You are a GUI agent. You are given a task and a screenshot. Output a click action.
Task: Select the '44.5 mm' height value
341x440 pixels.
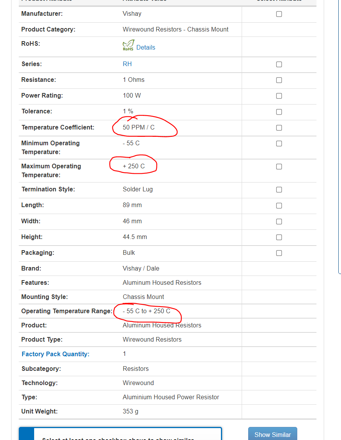(x=135, y=237)
